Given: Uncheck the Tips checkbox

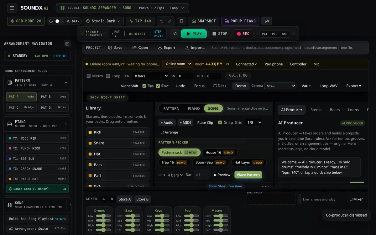Looking at the screenshot, I should tap(144, 86).
